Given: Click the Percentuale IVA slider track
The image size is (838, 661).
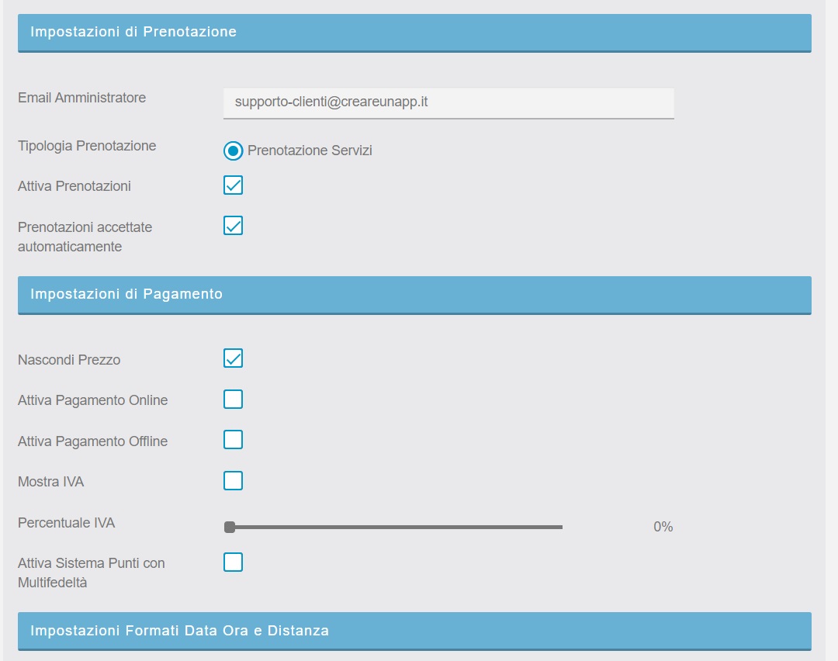Looking at the screenshot, I should [x=396, y=528].
